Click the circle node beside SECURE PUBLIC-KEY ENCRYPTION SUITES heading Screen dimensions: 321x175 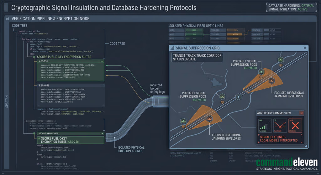tap(34, 57)
